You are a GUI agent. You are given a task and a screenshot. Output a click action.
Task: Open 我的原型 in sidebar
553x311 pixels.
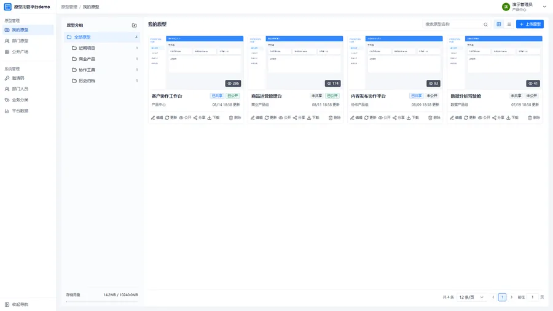click(27, 30)
